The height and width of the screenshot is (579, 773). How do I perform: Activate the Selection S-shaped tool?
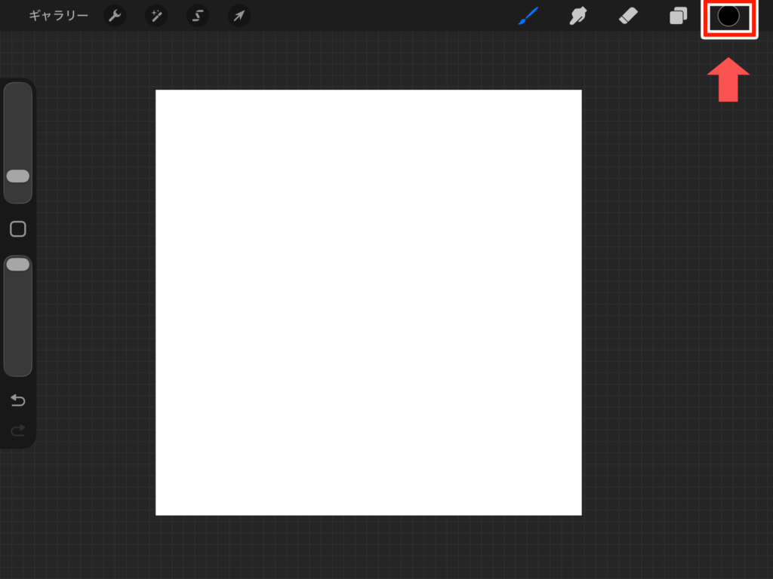coord(198,16)
